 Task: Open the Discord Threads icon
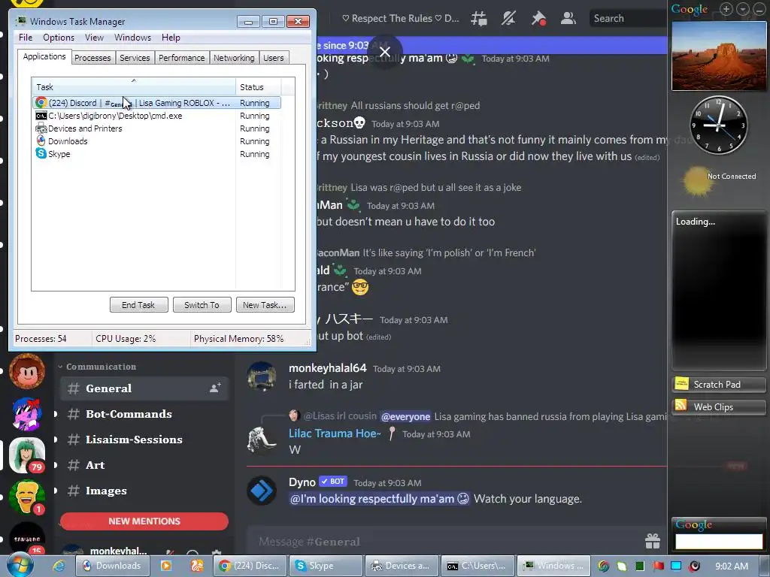479,19
